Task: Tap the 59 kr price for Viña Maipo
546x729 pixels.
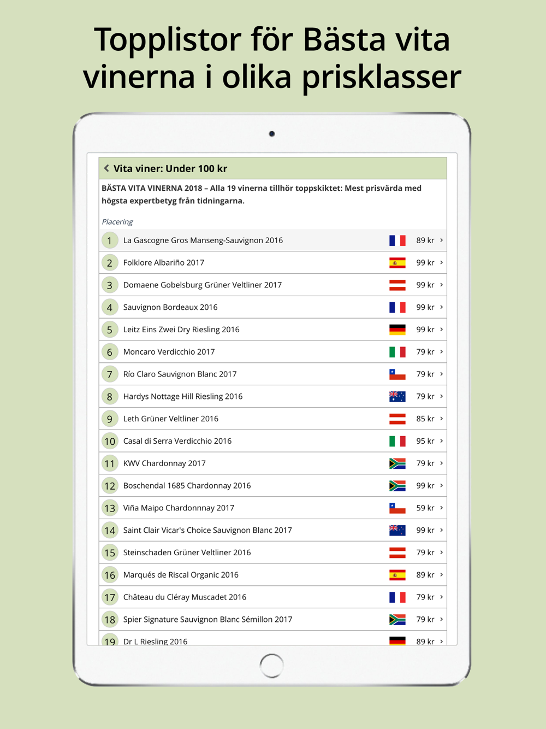Action: 425,508
